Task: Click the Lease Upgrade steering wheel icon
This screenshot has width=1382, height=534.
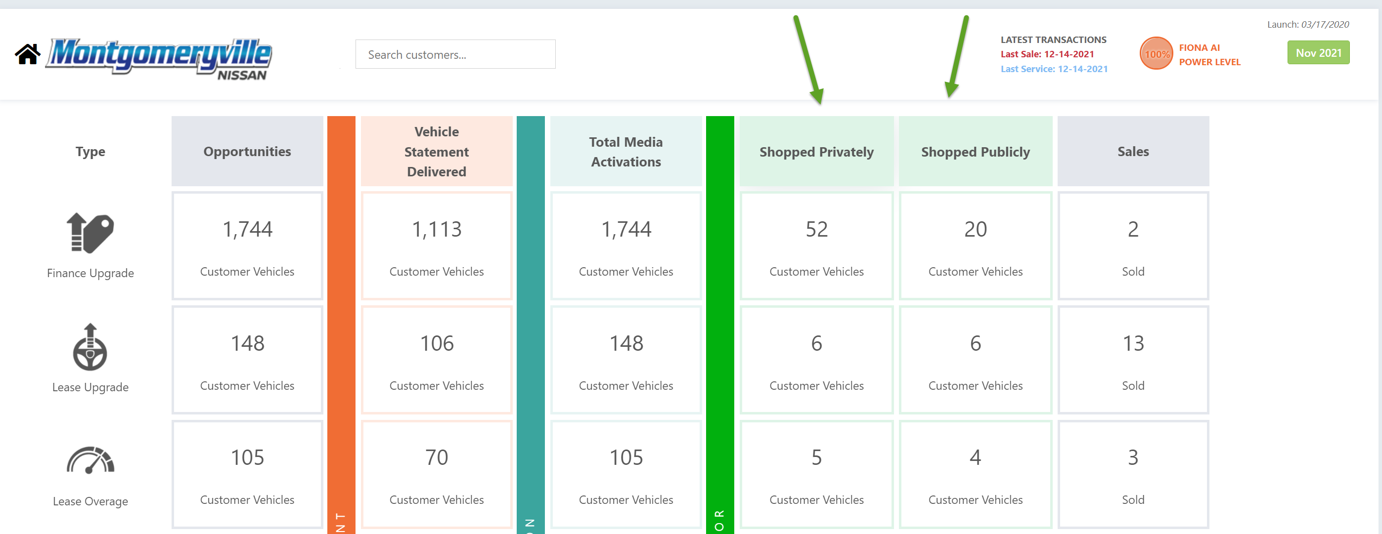Action: [90, 347]
